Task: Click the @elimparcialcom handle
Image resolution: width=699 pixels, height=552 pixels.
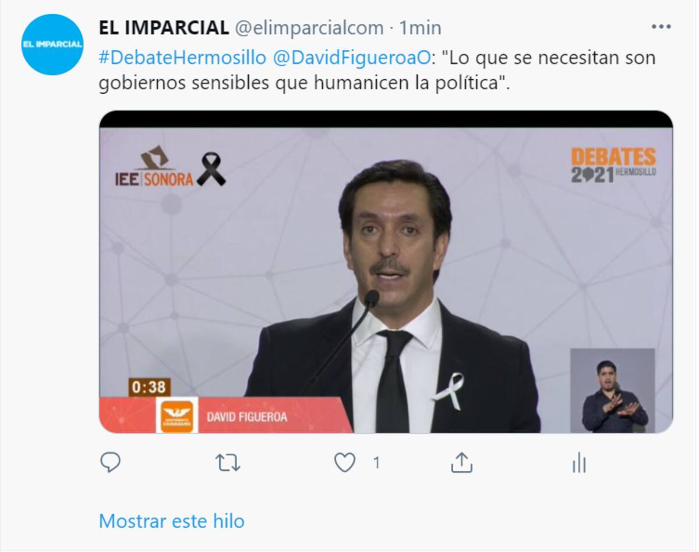Action: point(309,27)
